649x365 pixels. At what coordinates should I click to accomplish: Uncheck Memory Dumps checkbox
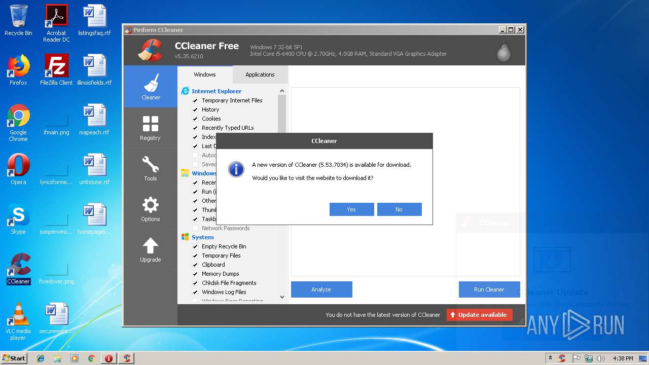click(195, 274)
